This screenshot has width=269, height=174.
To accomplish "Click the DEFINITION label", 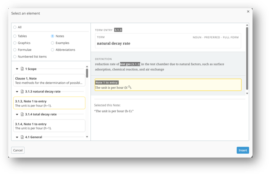I will point(103,59).
